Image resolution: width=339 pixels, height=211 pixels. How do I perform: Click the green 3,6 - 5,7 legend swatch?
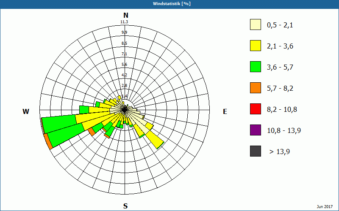(x=256, y=67)
